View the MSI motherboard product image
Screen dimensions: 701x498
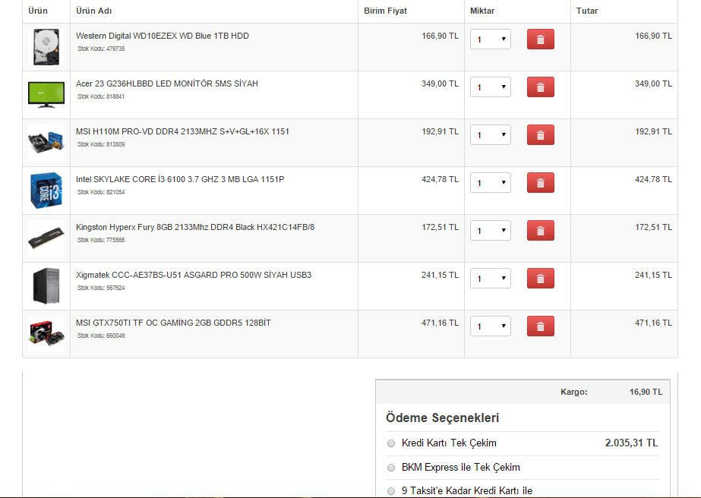pyautogui.click(x=46, y=143)
